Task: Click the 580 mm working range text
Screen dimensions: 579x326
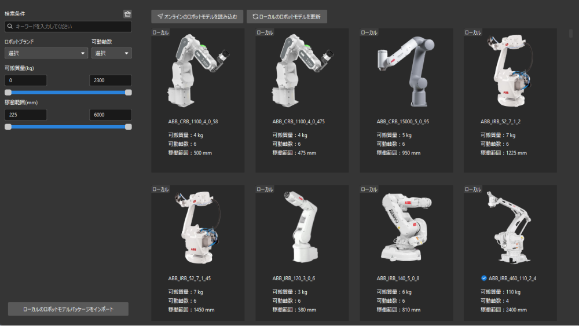Action: (306, 310)
